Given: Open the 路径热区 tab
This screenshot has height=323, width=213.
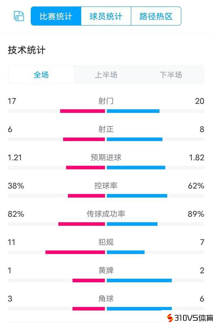Looking at the screenshot, I should (156, 16).
